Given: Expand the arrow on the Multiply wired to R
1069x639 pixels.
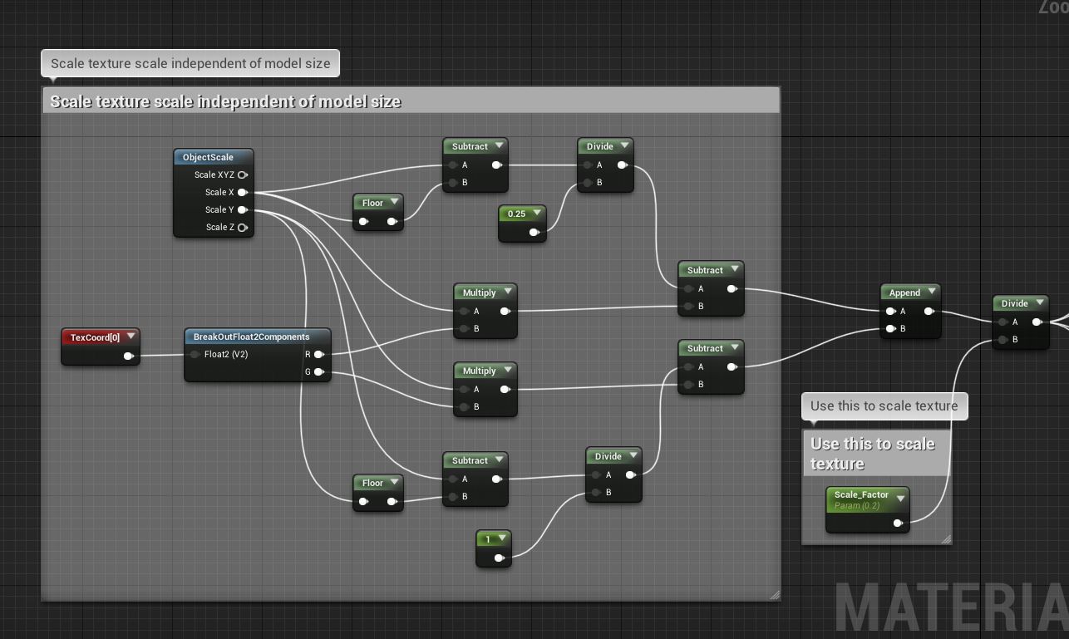Looking at the screenshot, I should (508, 292).
